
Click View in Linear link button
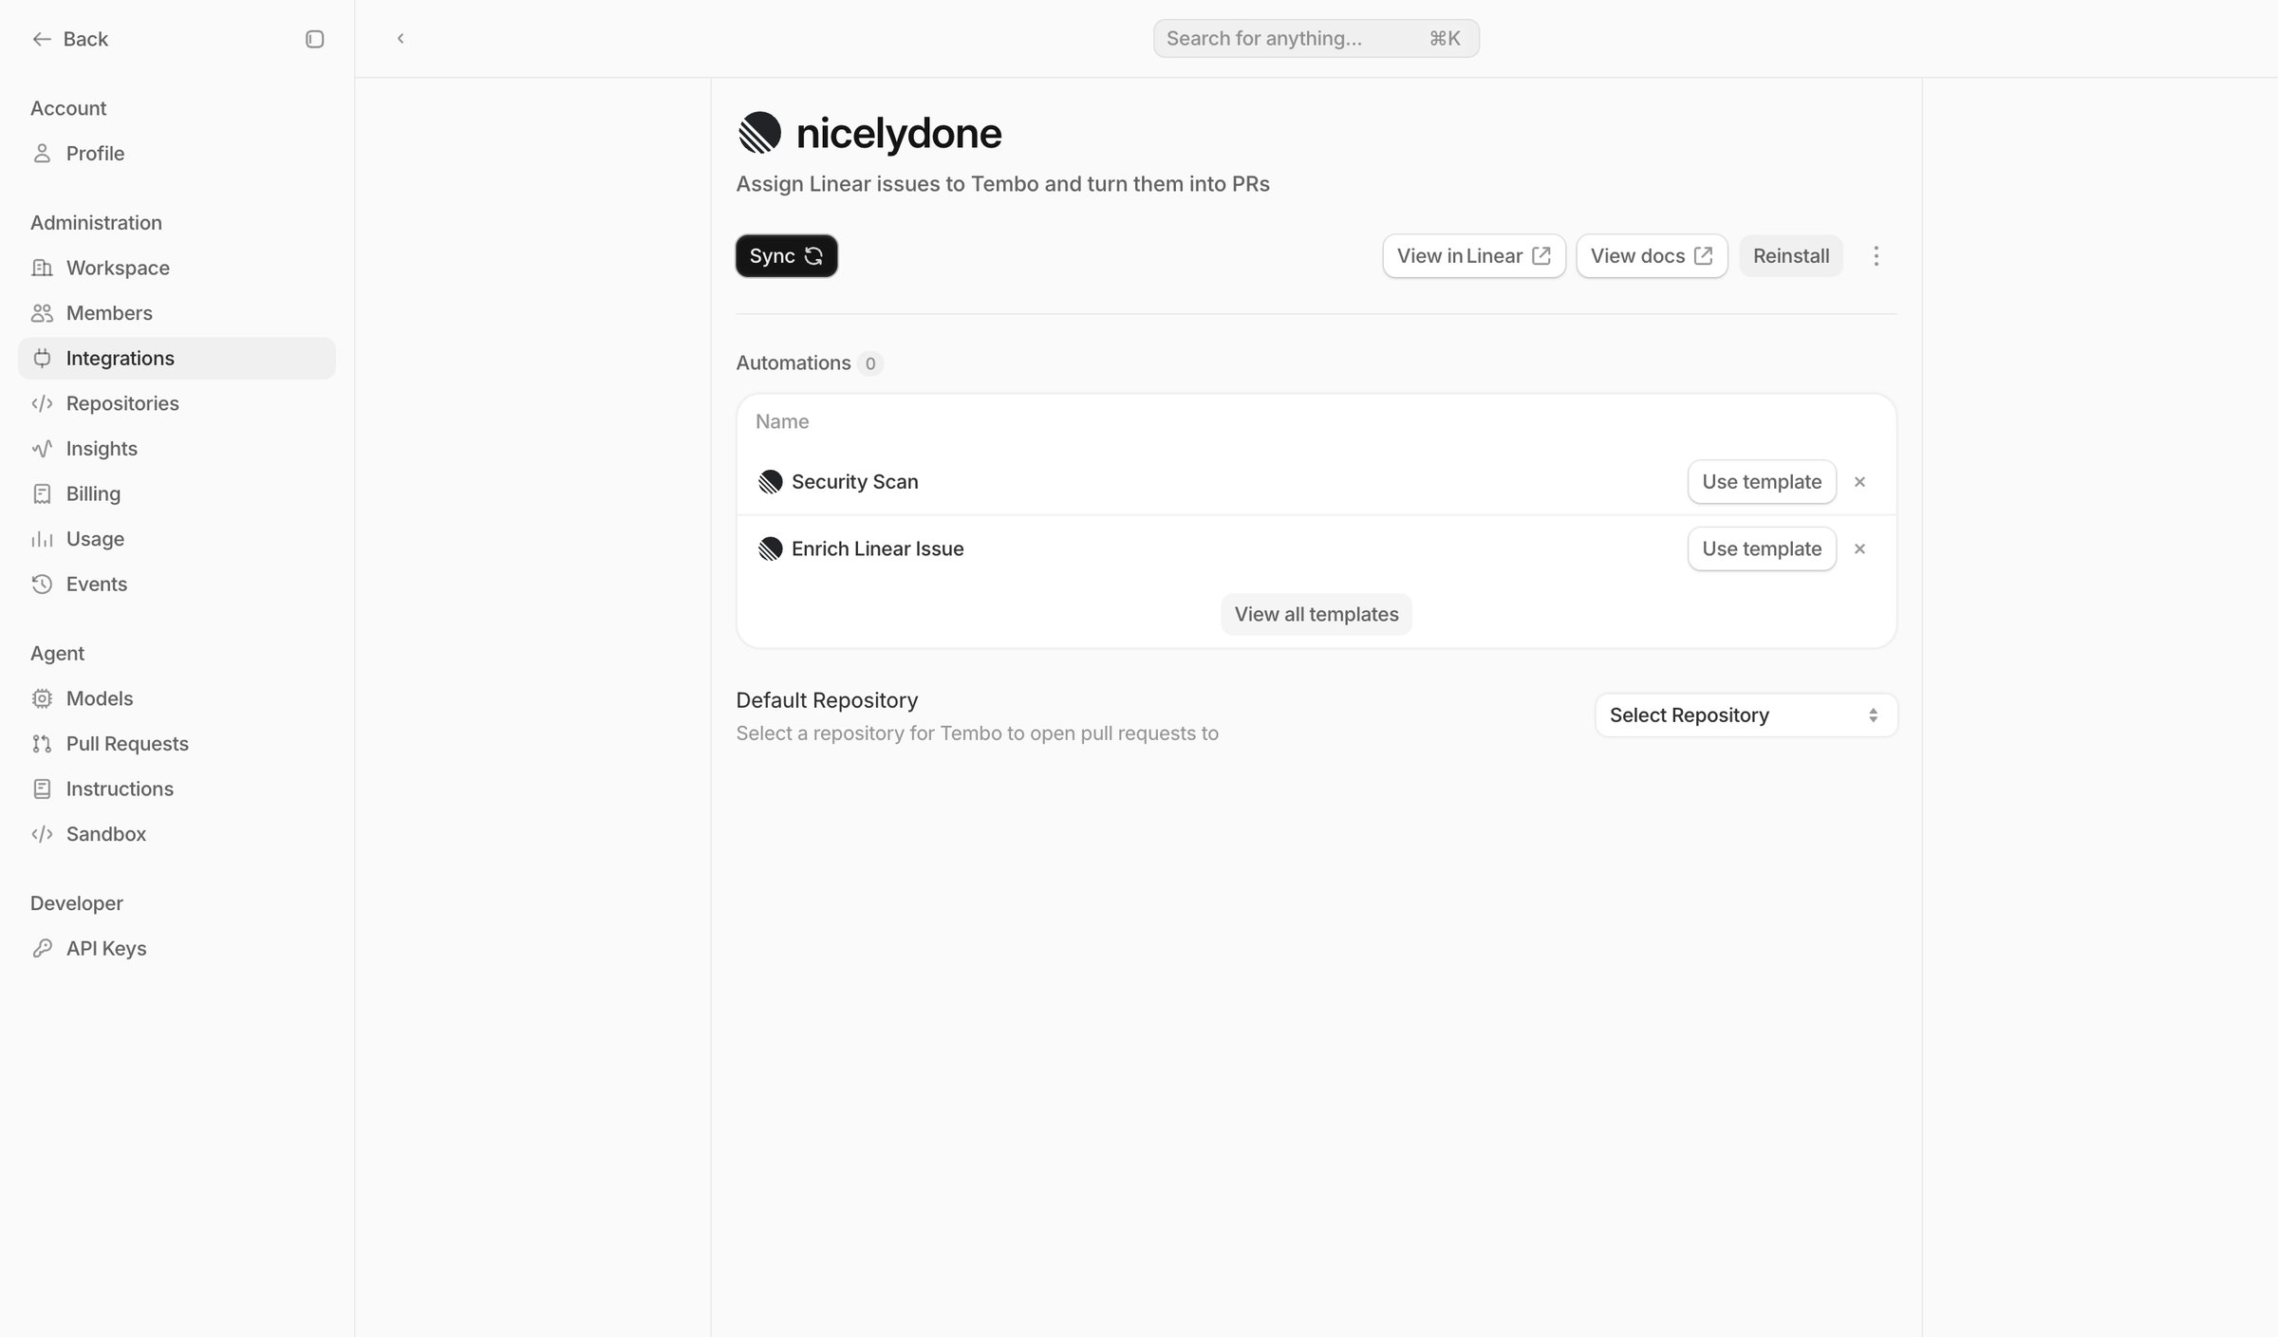tap(1473, 256)
